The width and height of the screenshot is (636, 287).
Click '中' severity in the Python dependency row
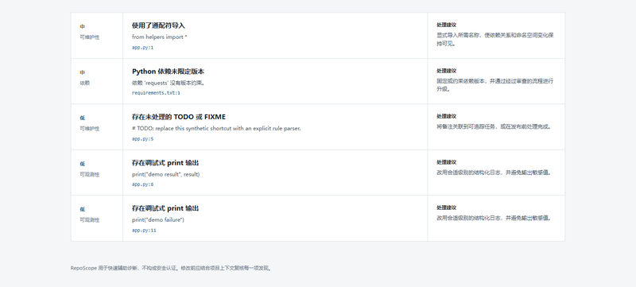tap(83, 72)
